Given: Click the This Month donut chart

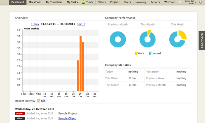Looking at the screenshot, I should pyautogui.click(x=147, y=39).
